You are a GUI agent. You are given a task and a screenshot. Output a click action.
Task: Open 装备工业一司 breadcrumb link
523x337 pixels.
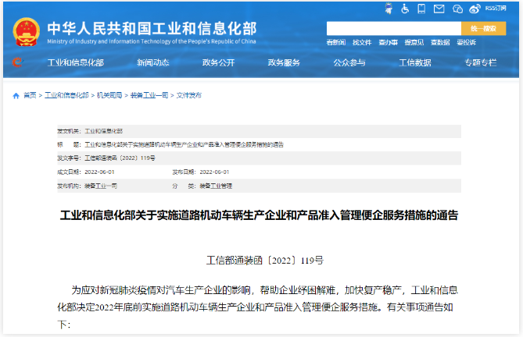click(x=146, y=95)
